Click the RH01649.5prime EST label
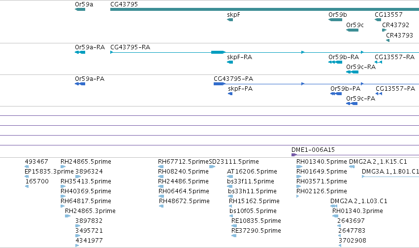The height and width of the screenshot is (248, 419). [x=322, y=172]
